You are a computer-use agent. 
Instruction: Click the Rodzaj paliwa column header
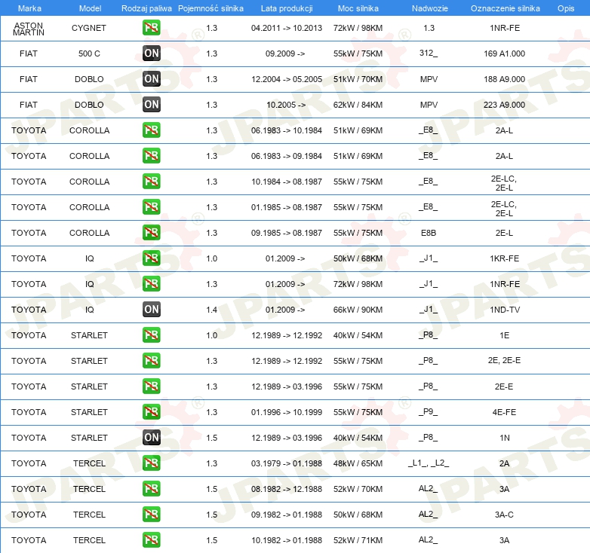point(146,8)
